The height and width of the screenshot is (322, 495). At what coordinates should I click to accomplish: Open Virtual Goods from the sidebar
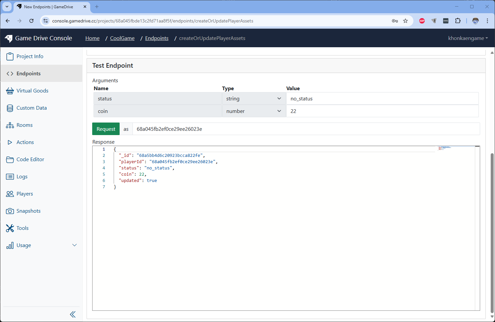(10, 90)
